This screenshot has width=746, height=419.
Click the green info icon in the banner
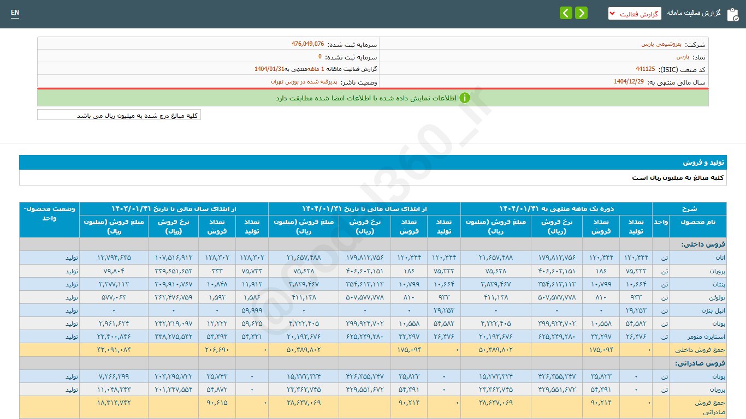[x=464, y=98]
